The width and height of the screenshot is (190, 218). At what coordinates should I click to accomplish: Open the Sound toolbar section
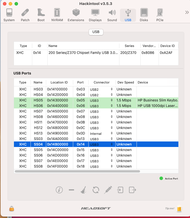click(112, 15)
